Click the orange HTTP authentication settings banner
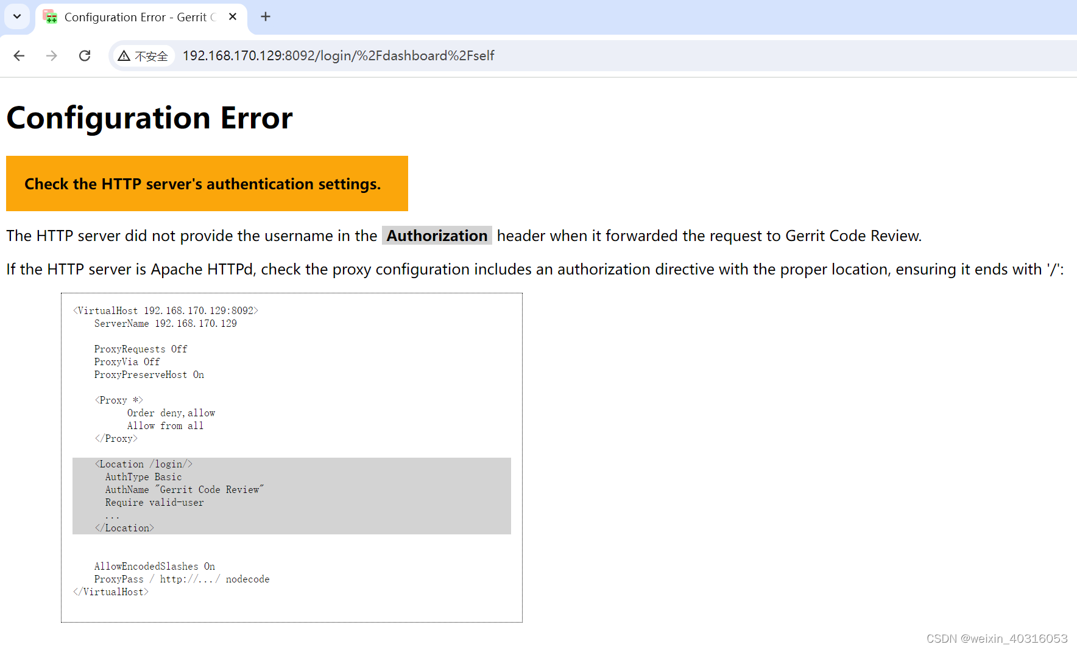 click(207, 184)
